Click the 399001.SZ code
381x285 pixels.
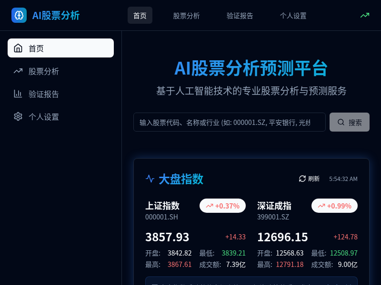point(273,217)
